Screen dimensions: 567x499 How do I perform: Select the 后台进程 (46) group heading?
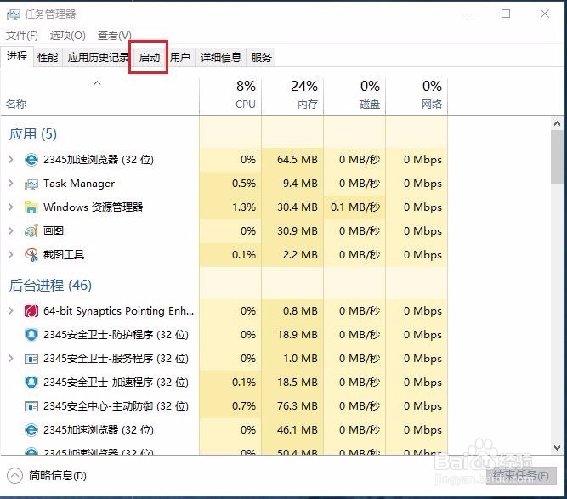click(50, 286)
